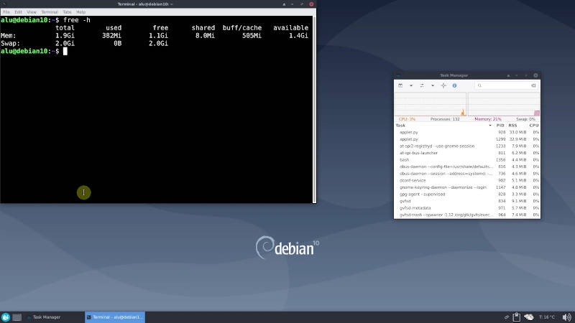Screen dimensions: 575x323
Task: Click the Memory: 21% status label
Action: 488,119
